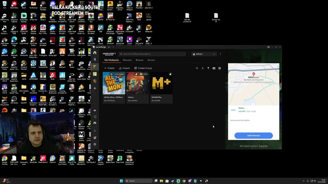Viewport: 328px width, 184px height.
Task: Open the downloads icon in CurseForge sidebar
Action: [x=95, y=130]
